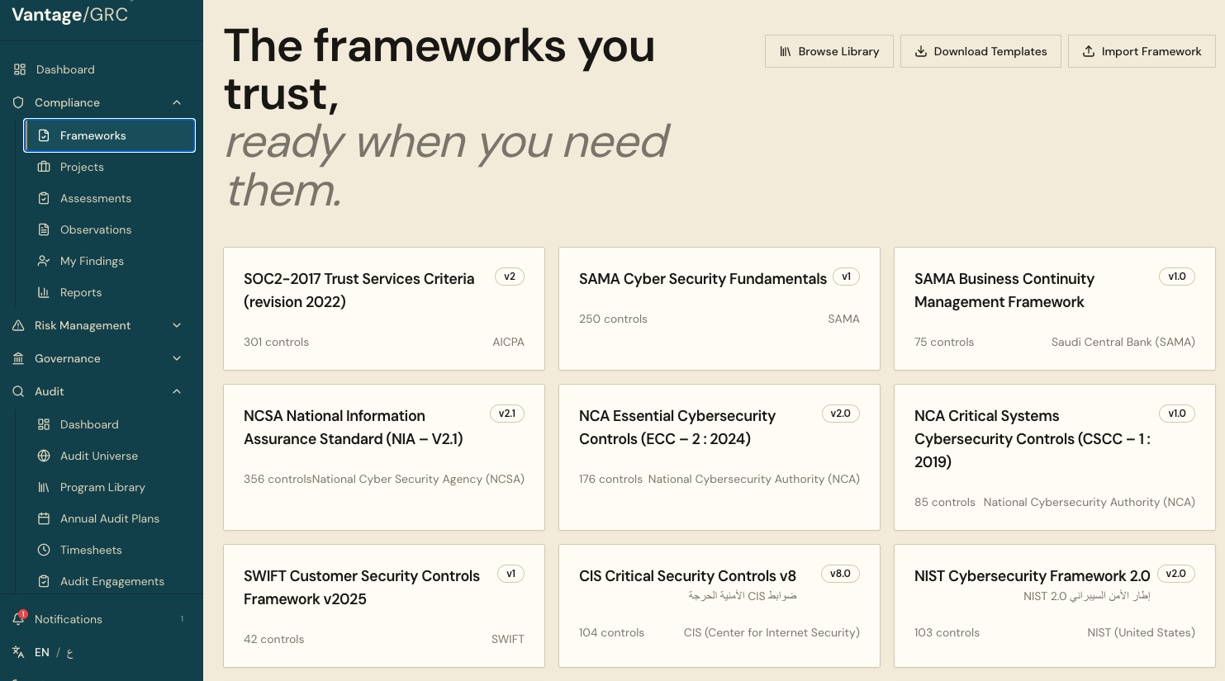Go to Projects in sidebar
The width and height of the screenshot is (1225, 681).
click(110, 167)
